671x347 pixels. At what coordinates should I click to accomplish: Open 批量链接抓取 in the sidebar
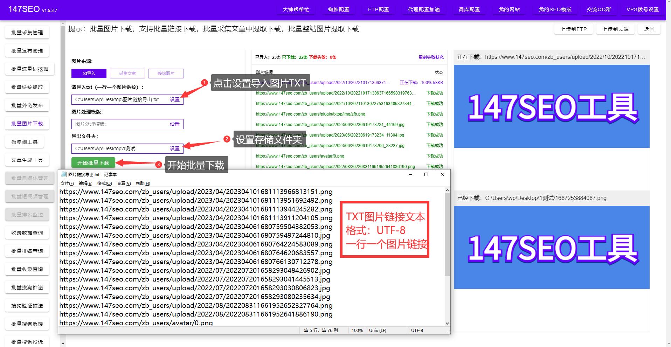tap(27, 87)
